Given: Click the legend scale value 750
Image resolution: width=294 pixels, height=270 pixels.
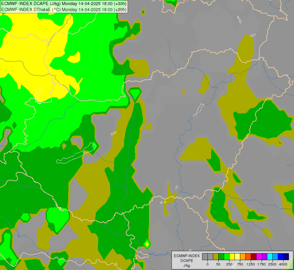Looking at the screenshot, I should click(240, 264).
